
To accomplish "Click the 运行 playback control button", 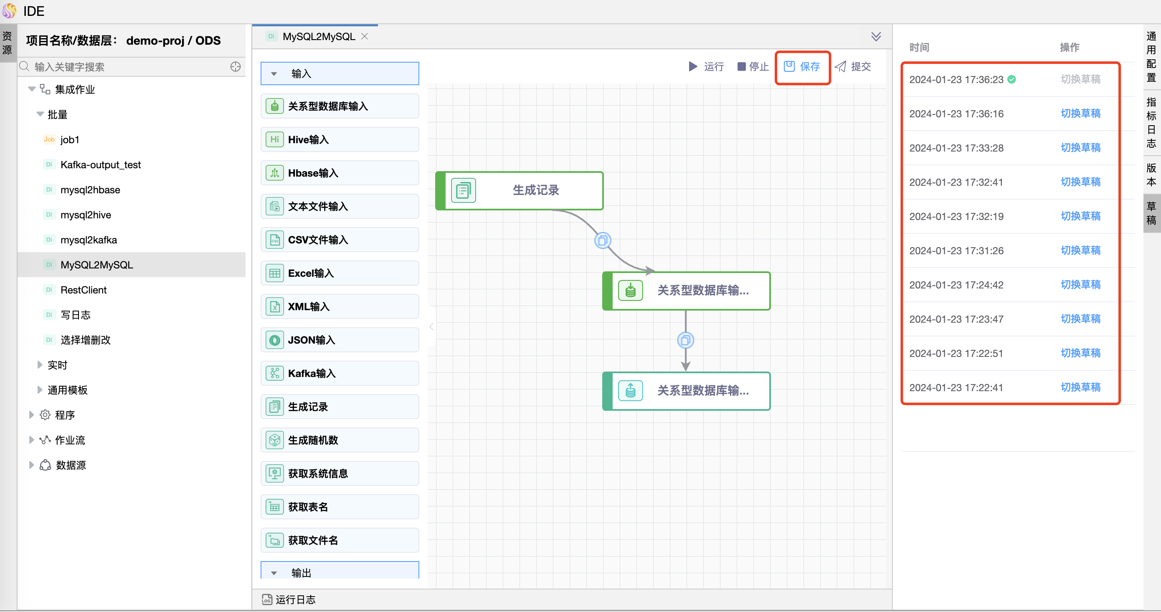I will point(705,67).
